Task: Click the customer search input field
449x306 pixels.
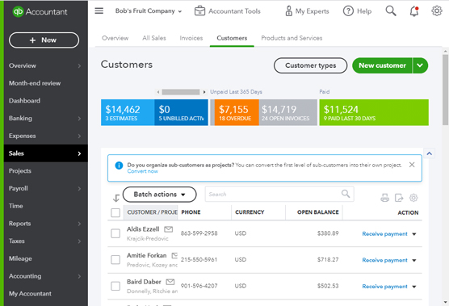Action: [x=279, y=194]
